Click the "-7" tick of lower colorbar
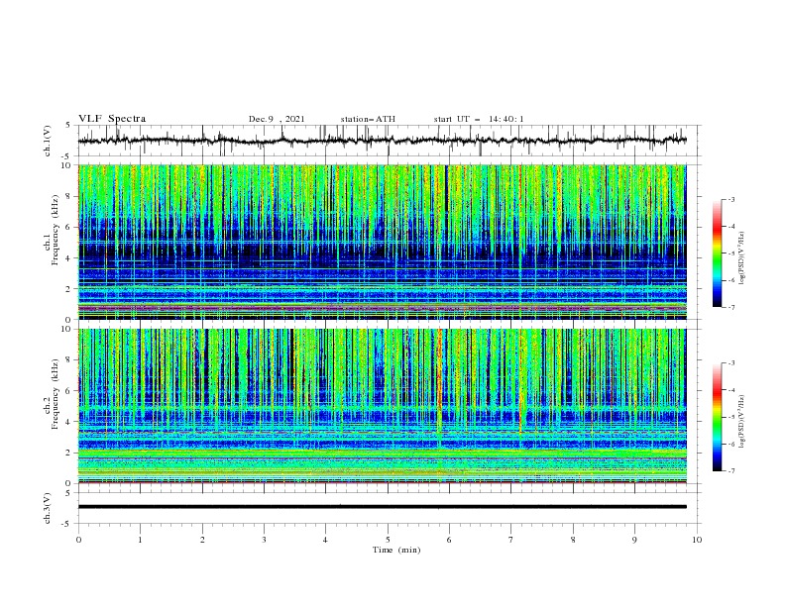This screenshot has height=606, width=785. (x=730, y=470)
